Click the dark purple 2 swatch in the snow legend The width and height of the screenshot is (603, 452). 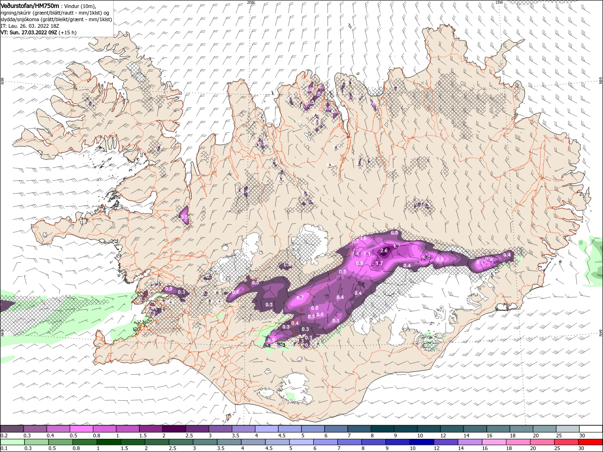173,429
